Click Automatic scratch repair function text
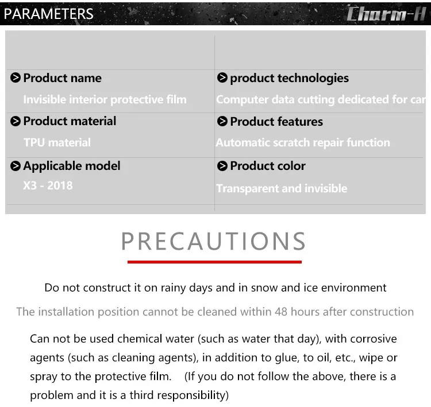Screen dimensions: 431x407 (x=303, y=143)
